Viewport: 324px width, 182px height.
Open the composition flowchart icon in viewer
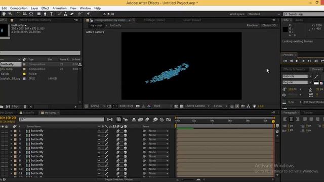pyautogui.click(x=249, y=106)
